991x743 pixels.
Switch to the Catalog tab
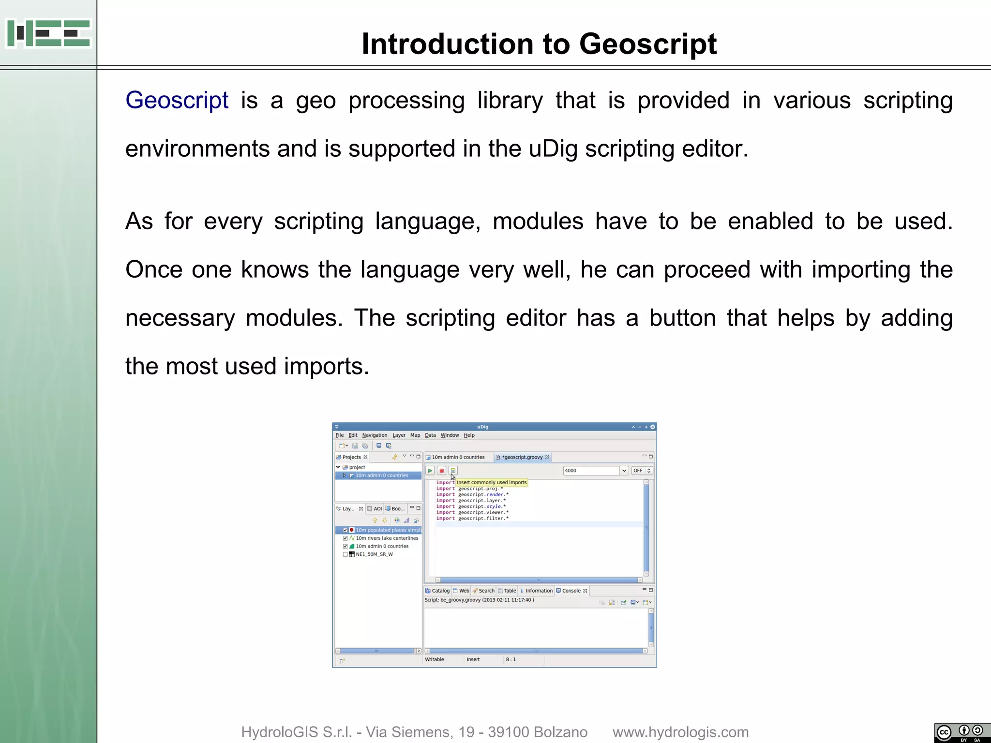[x=437, y=591]
